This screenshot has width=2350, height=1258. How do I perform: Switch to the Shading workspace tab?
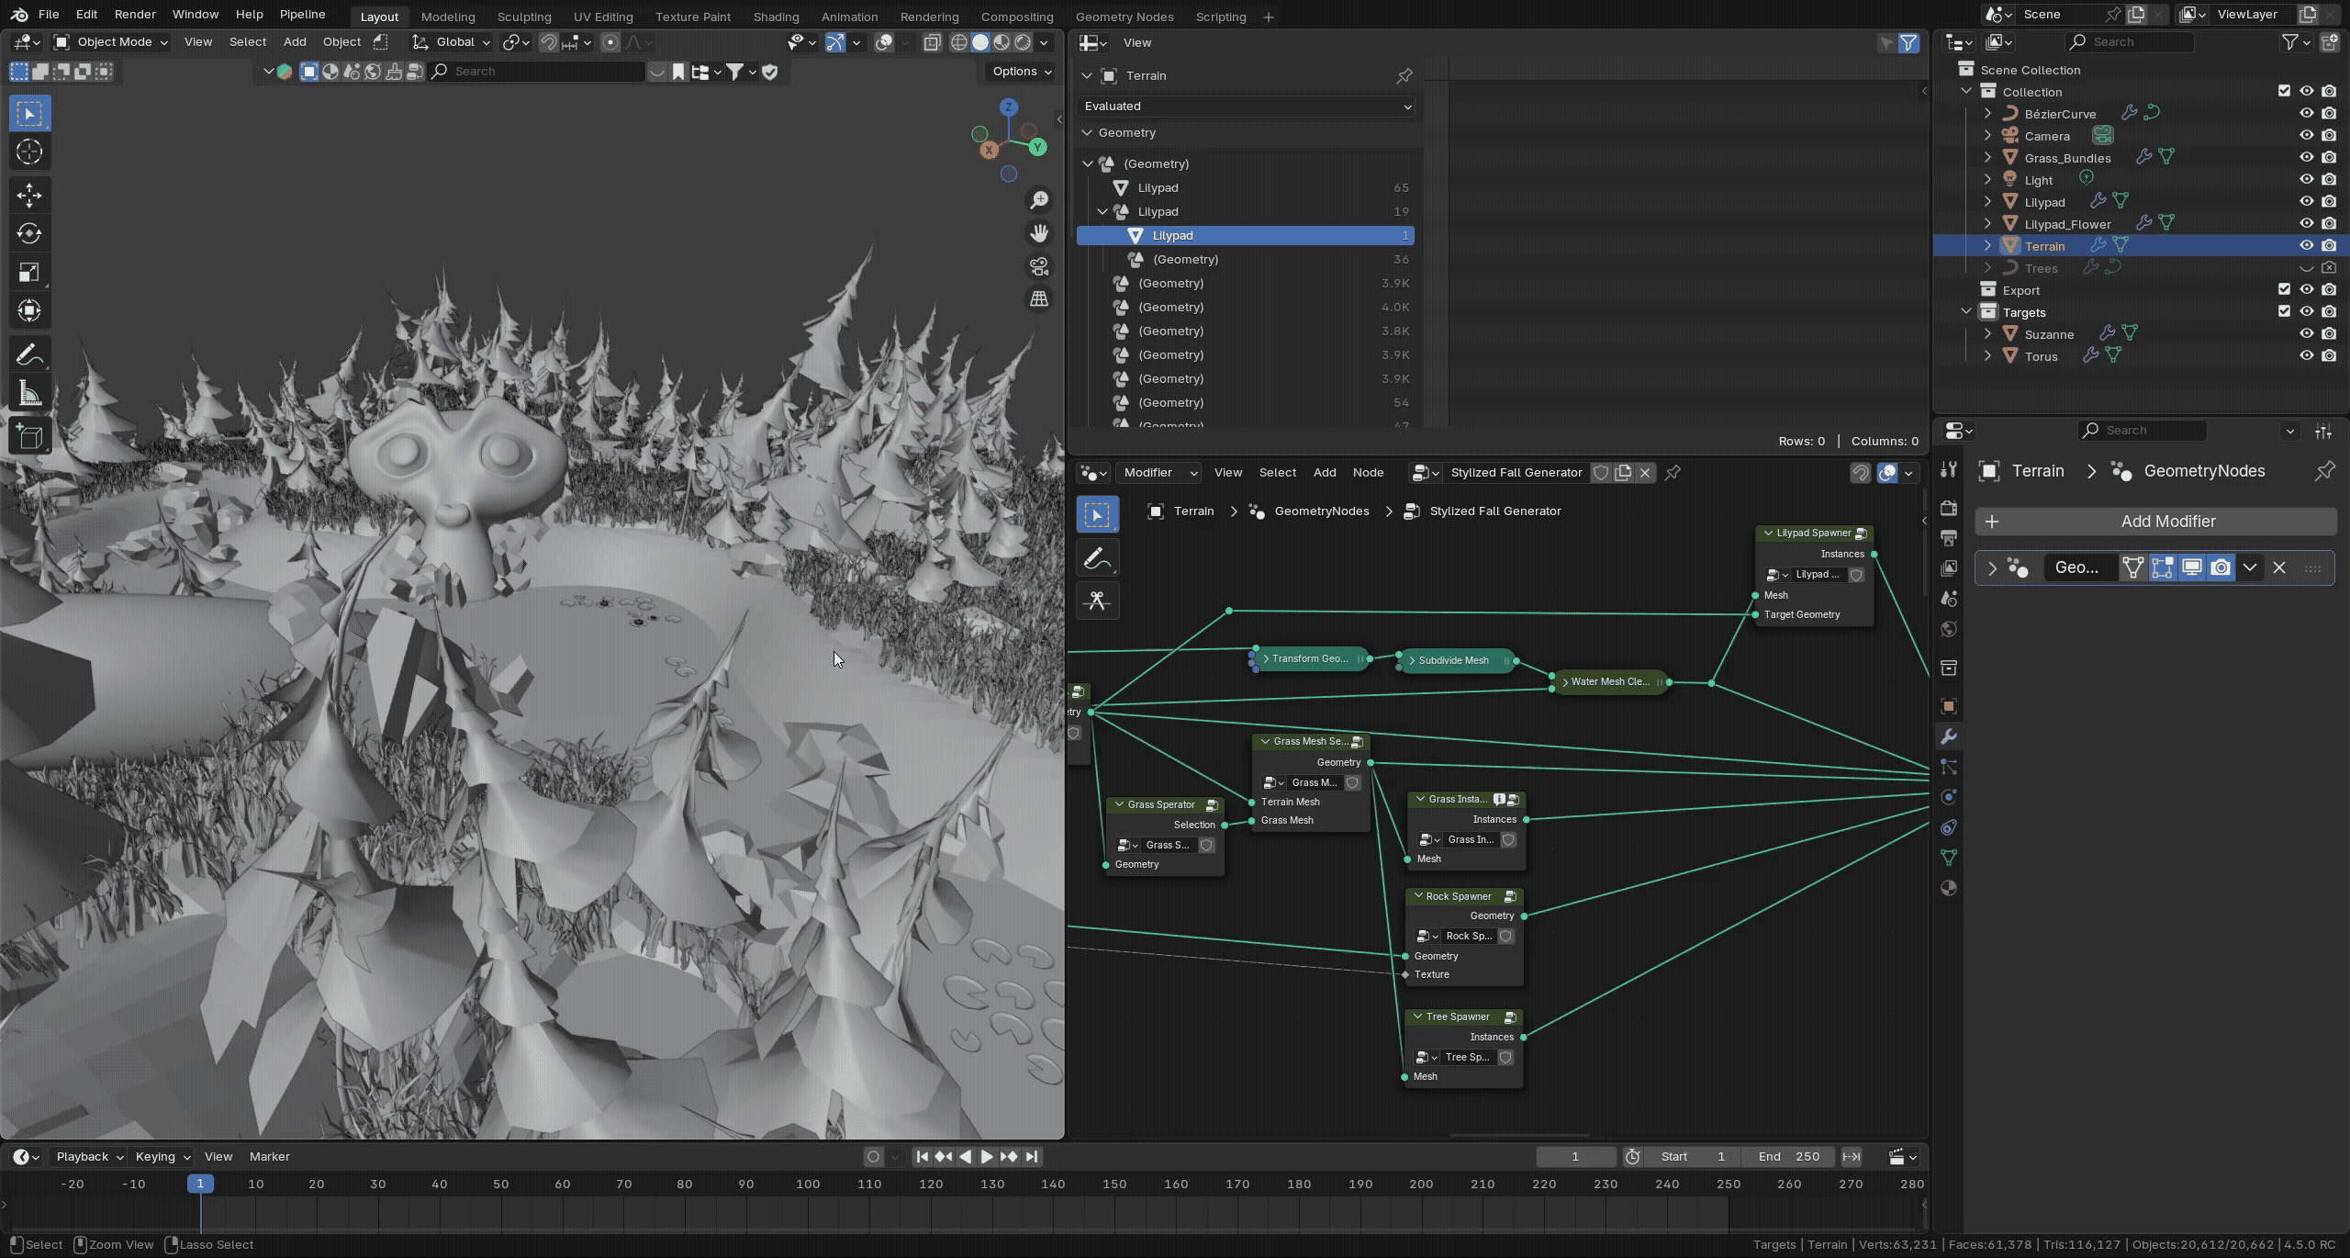pyautogui.click(x=776, y=17)
